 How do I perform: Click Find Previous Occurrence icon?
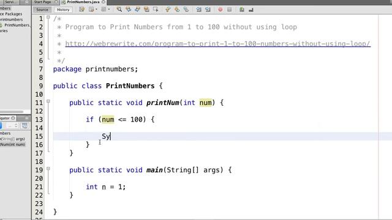click(129, 10)
